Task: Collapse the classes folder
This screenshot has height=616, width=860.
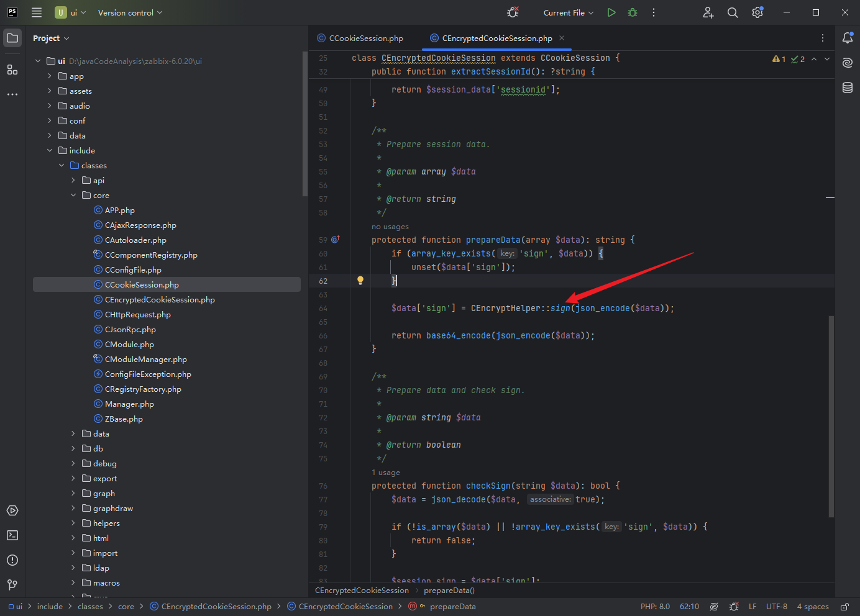Action: pos(62,165)
